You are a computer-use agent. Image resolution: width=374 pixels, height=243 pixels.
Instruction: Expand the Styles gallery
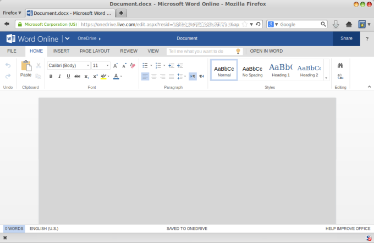tap(326, 78)
